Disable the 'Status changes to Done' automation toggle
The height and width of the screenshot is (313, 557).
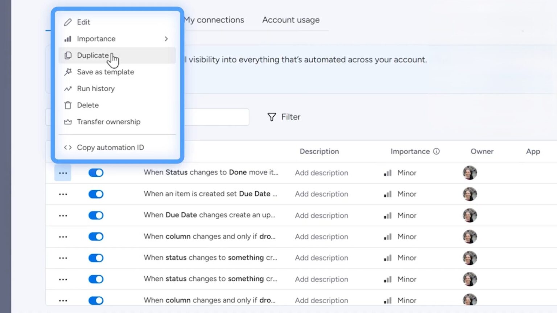point(96,173)
